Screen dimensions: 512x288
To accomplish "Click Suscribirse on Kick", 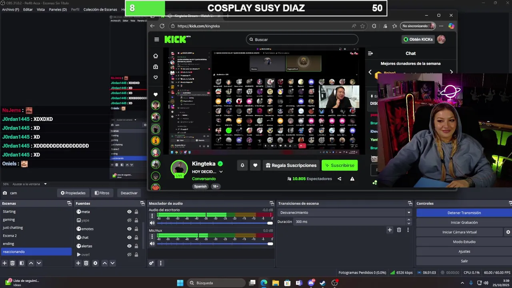I will click(x=340, y=165).
